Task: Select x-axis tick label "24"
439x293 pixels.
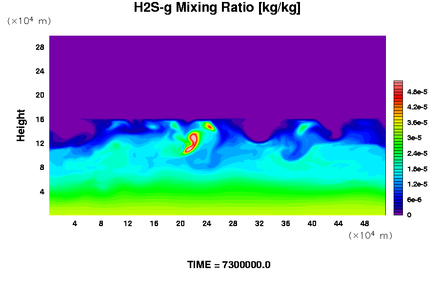Action: pos(207,224)
